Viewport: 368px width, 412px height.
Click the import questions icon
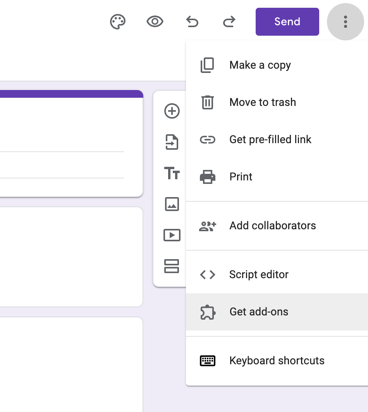[172, 142]
